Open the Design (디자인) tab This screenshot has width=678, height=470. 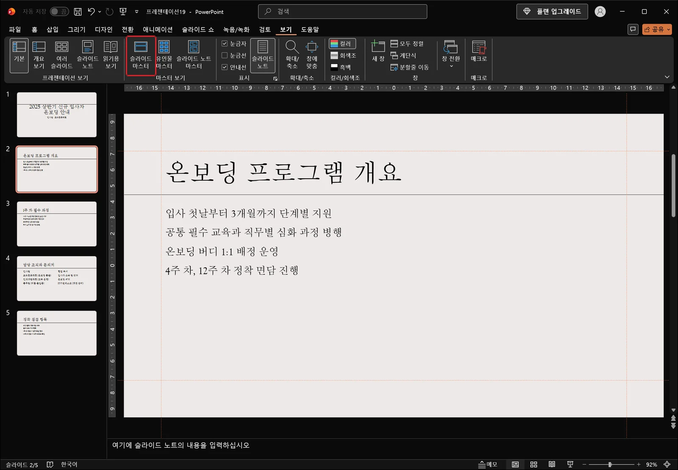tap(104, 29)
